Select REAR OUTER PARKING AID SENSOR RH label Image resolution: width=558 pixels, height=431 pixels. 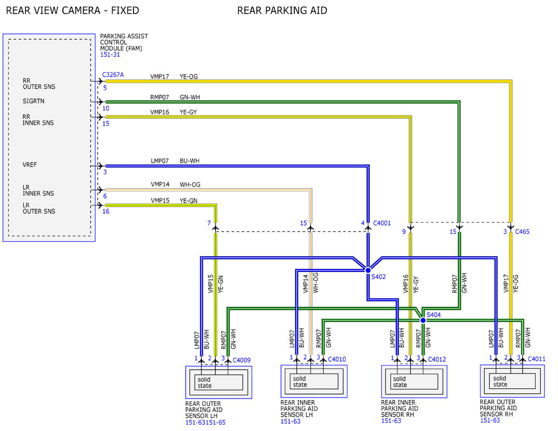(498, 408)
